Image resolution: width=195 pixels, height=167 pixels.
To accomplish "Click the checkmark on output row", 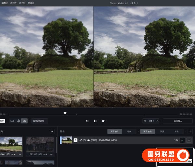I will (182, 140).
